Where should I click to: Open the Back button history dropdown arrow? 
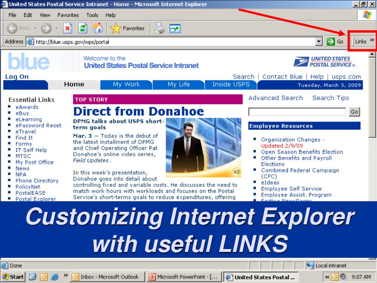[x=36, y=28]
